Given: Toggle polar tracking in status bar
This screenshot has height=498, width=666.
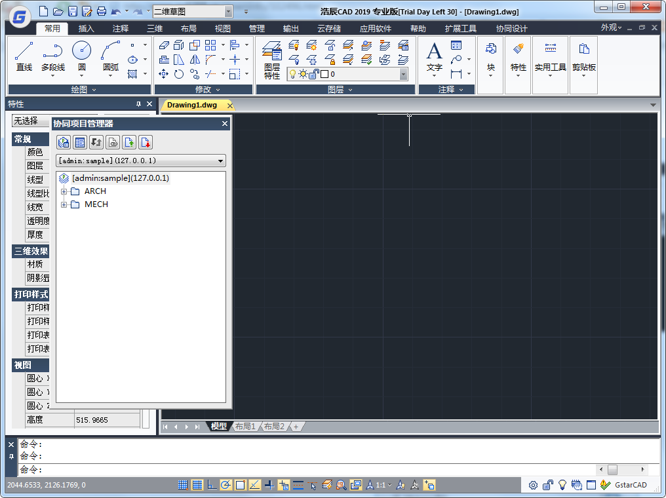Looking at the screenshot, I should (x=225, y=485).
